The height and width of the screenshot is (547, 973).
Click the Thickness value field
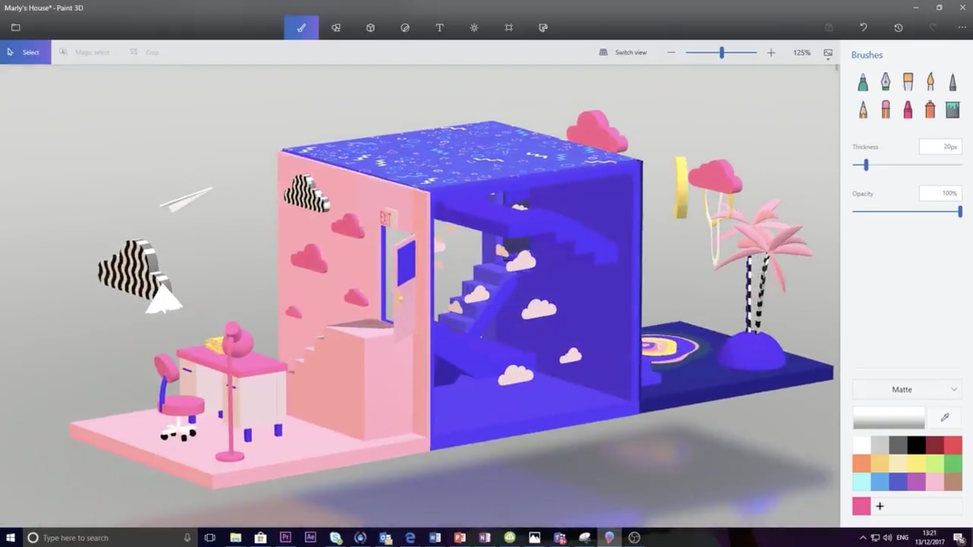coord(940,147)
